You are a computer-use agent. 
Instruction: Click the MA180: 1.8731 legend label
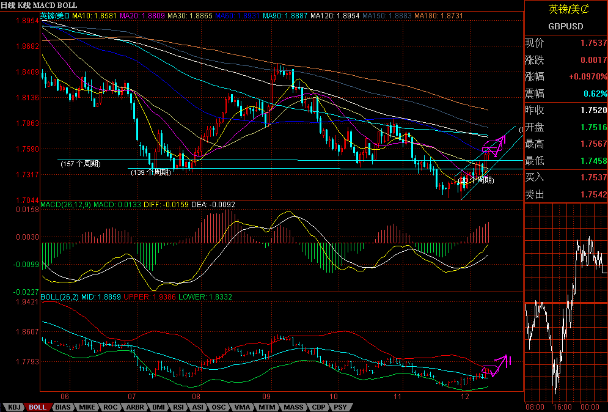tap(439, 16)
